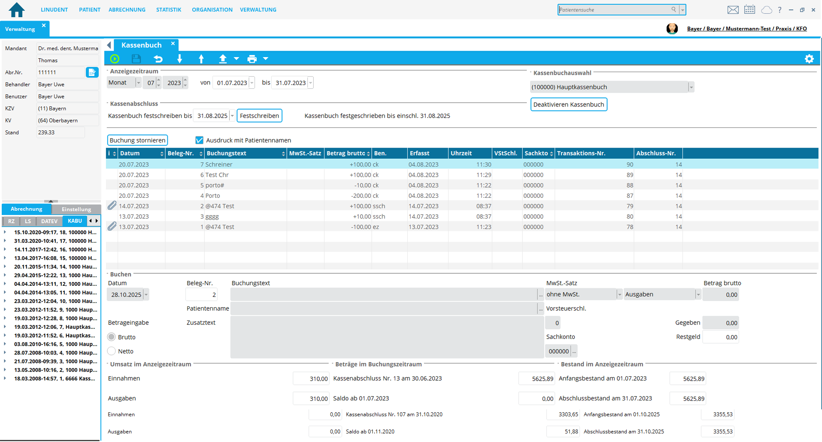Open the Hauptkassenbuch selection dropdown
822x442 pixels.
690,87
